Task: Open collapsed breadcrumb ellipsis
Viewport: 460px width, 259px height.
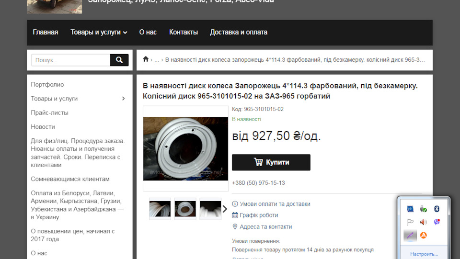Action: tap(157, 60)
